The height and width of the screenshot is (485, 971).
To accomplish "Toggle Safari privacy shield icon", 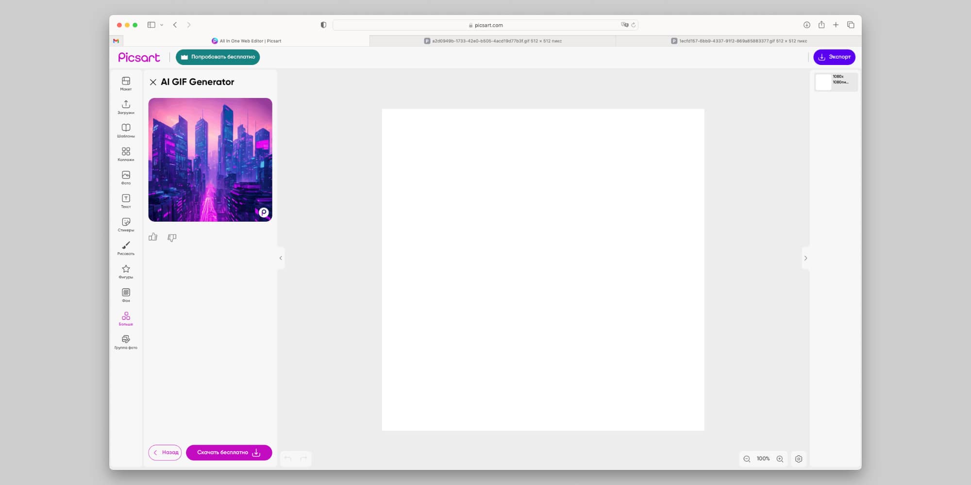I will point(323,25).
